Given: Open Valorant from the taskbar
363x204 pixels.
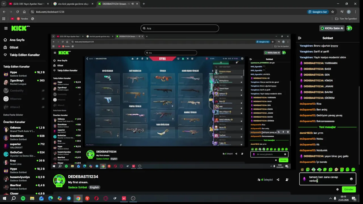Looking at the screenshot, I should click(124, 198).
